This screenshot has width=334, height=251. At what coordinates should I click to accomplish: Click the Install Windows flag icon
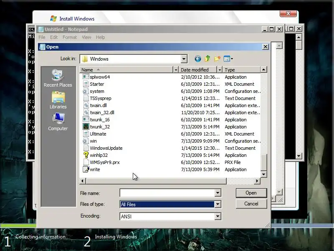click(53, 18)
